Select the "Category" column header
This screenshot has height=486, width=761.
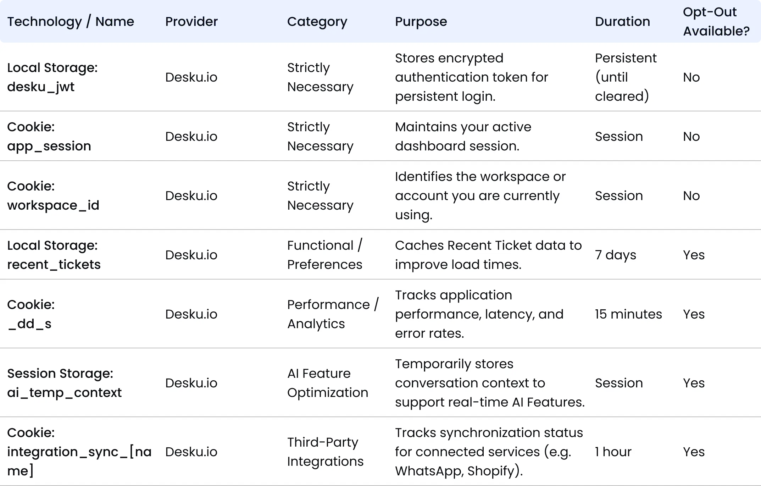tap(317, 22)
